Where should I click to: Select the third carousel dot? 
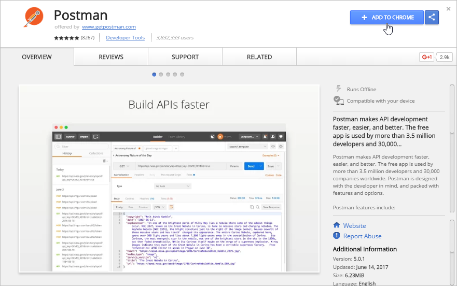[168, 75]
